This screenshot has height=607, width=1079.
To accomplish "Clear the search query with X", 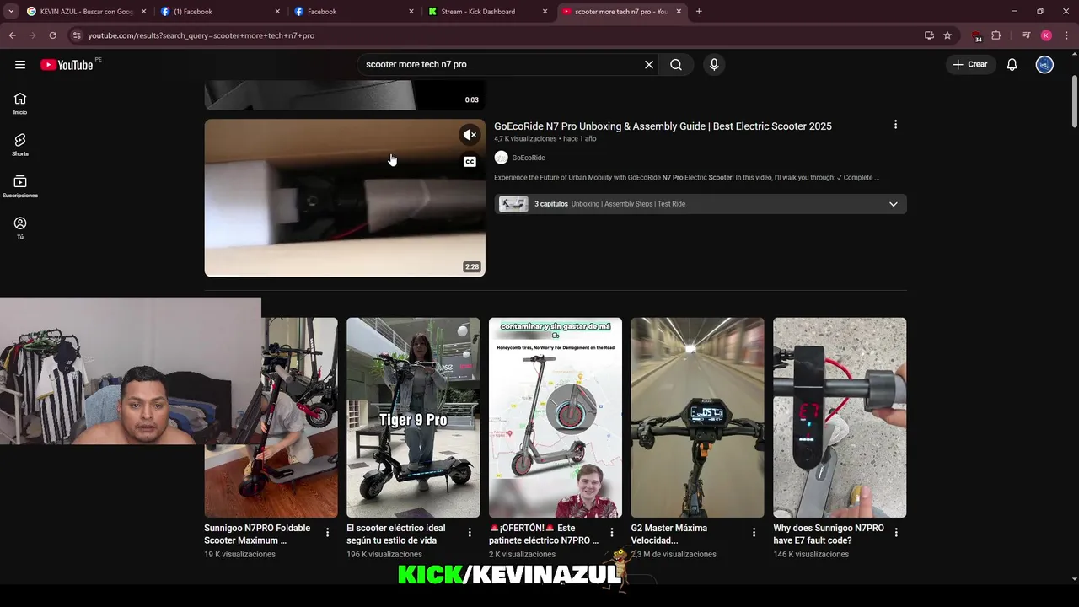I will pyautogui.click(x=649, y=65).
